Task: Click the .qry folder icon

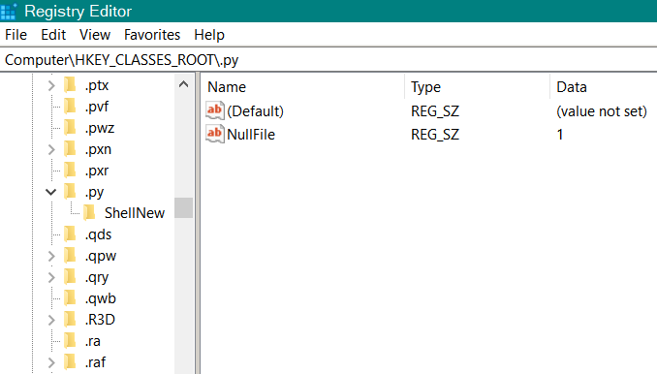Action: (70, 277)
